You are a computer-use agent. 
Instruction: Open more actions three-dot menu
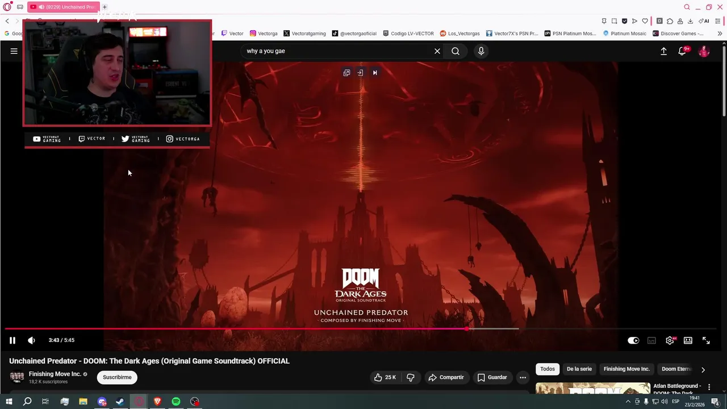[x=523, y=377]
